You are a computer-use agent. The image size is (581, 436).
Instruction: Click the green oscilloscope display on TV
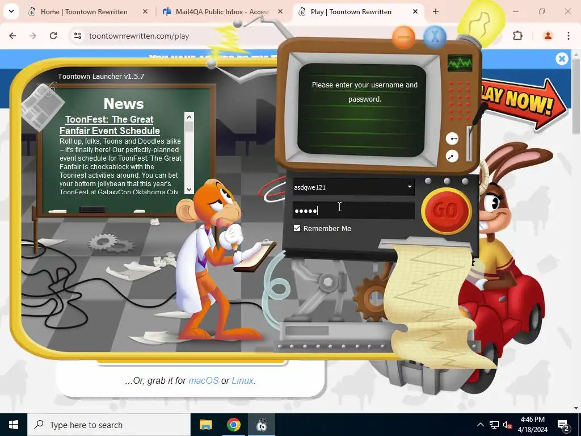[x=460, y=64]
